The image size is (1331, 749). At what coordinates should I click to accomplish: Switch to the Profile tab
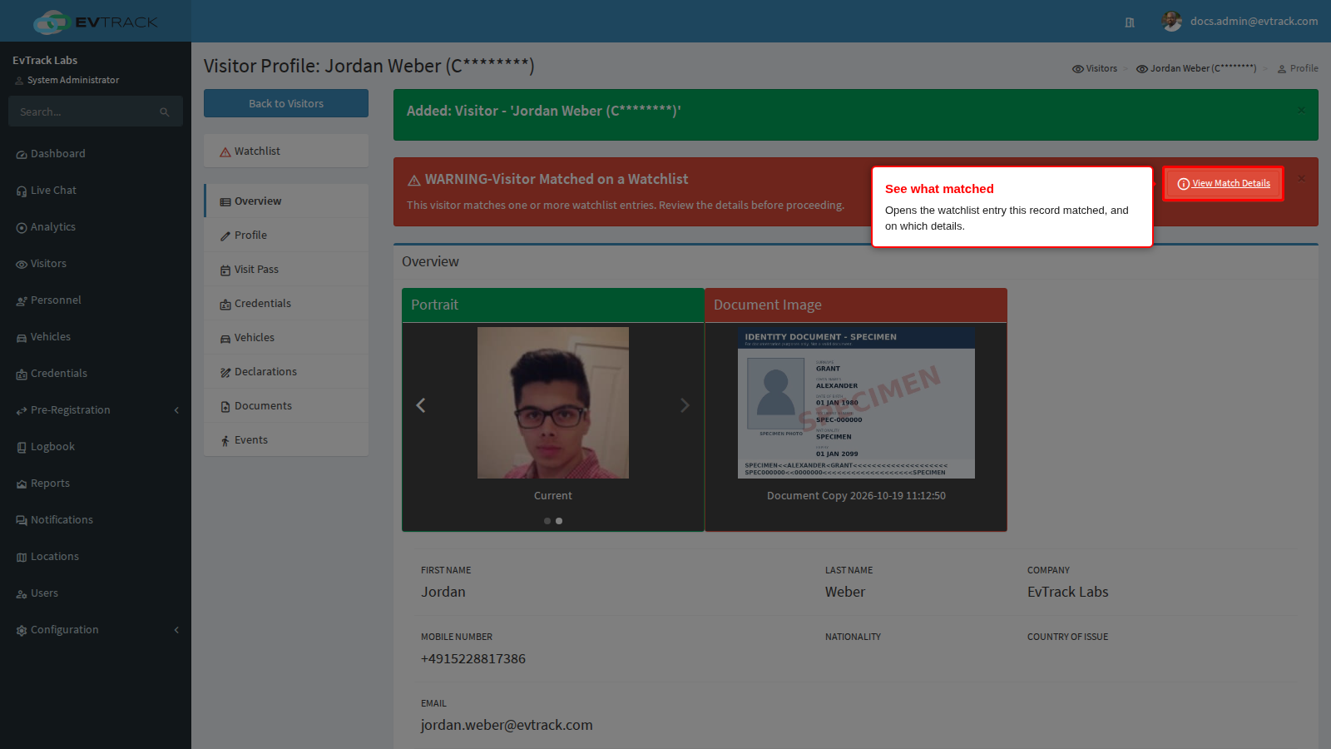point(286,236)
